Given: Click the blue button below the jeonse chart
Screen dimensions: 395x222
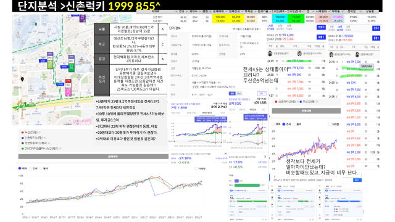Looking at the screenshot, I should tap(357, 180).
